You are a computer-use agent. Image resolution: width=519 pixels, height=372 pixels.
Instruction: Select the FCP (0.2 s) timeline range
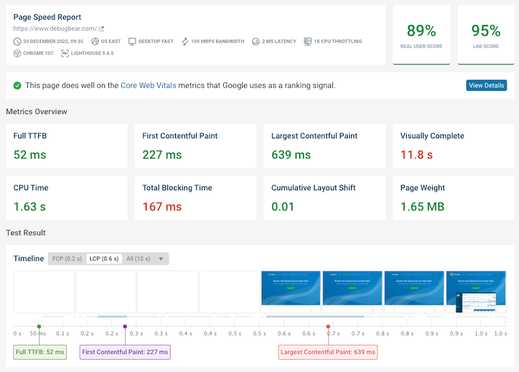click(67, 258)
